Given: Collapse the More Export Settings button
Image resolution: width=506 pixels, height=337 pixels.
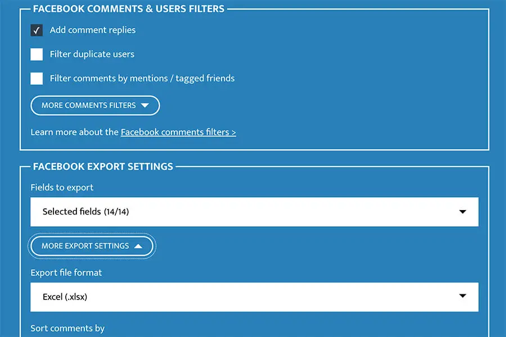Looking at the screenshot, I should coord(92,246).
